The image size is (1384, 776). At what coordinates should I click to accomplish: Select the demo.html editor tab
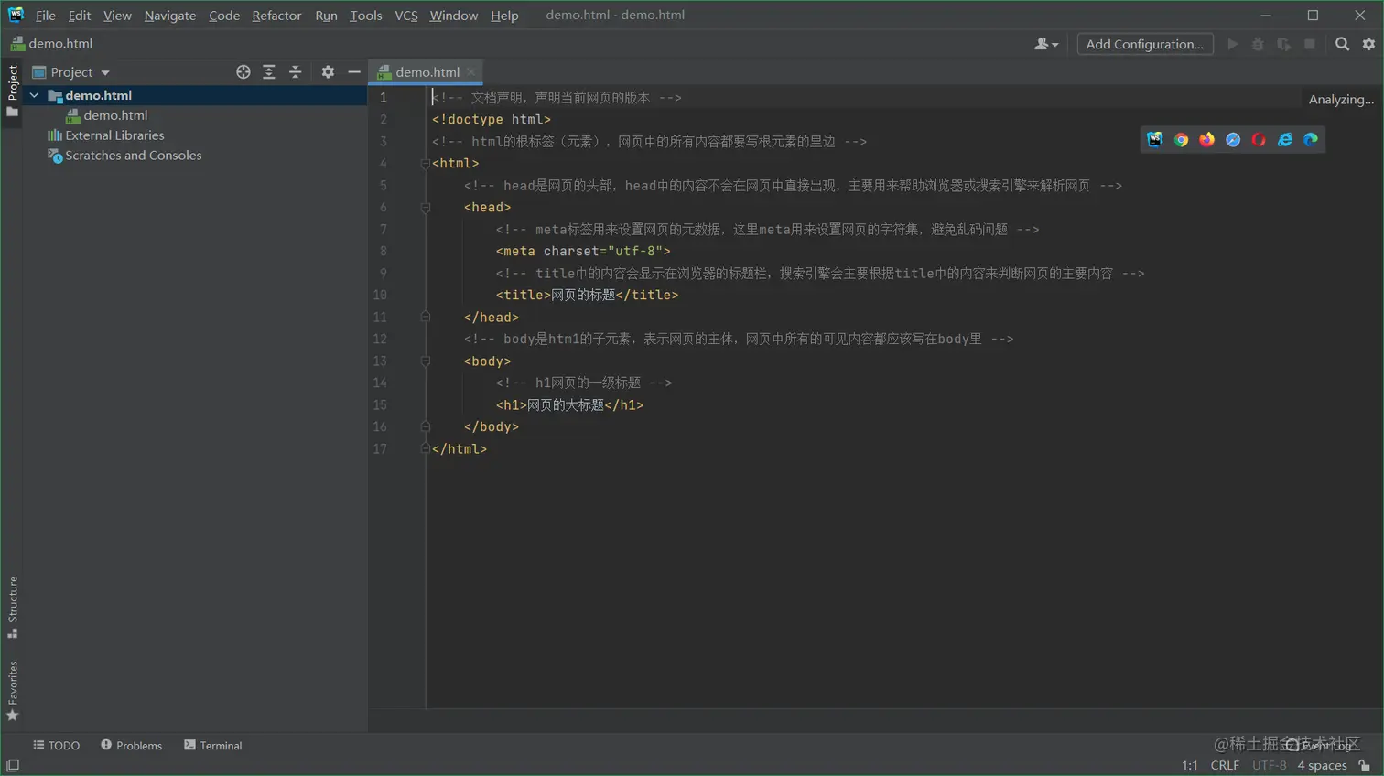(x=427, y=72)
